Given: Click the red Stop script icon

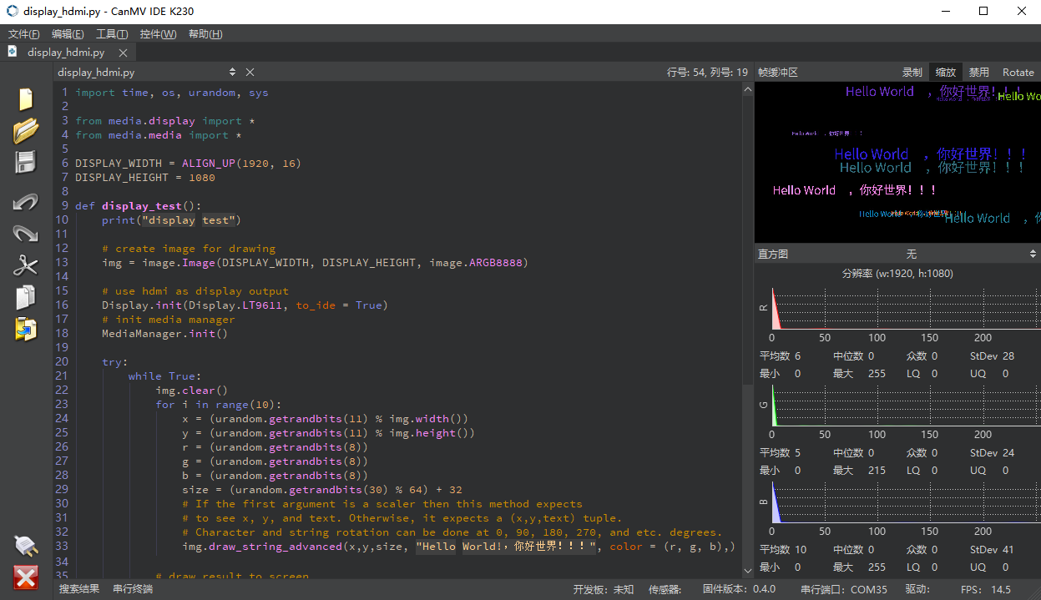Looking at the screenshot, I should point(26,577).
